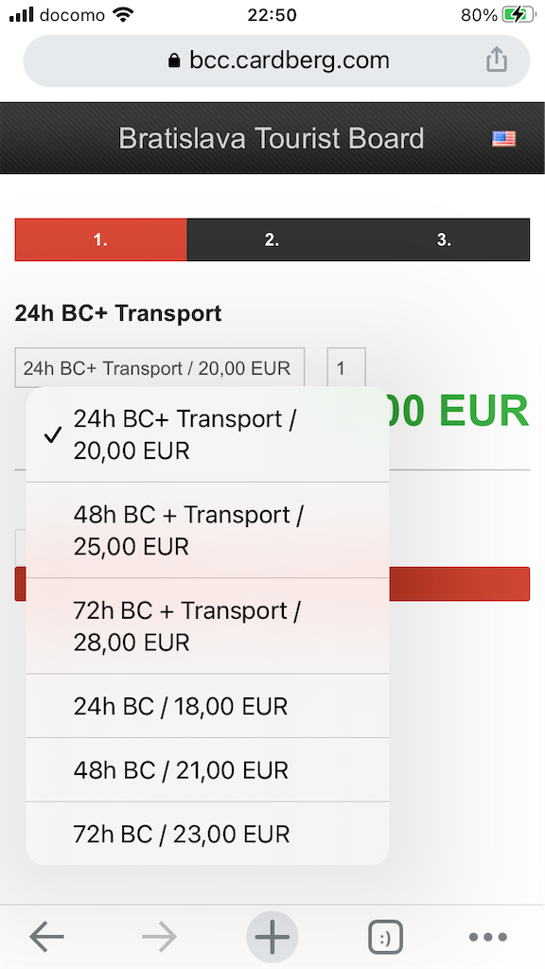The height and width of the screenshot is (969, 545).
Task: Pick 48h BC / 21,00 EUR option
Action: (207, 770)
